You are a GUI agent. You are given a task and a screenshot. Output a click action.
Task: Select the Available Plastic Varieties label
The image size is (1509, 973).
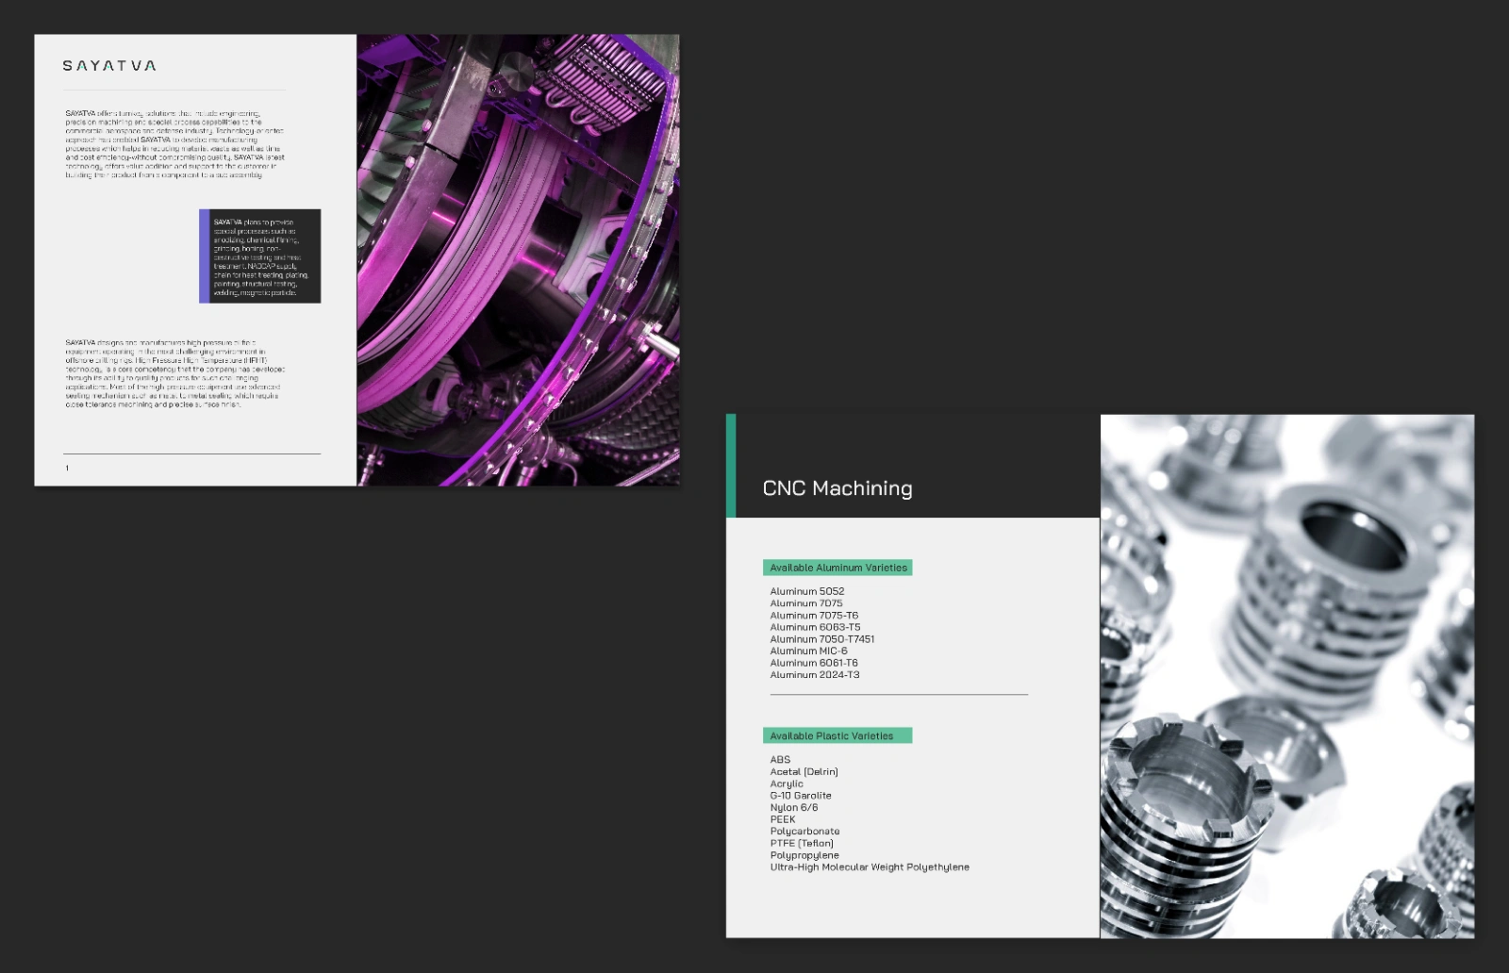point(837,735)
